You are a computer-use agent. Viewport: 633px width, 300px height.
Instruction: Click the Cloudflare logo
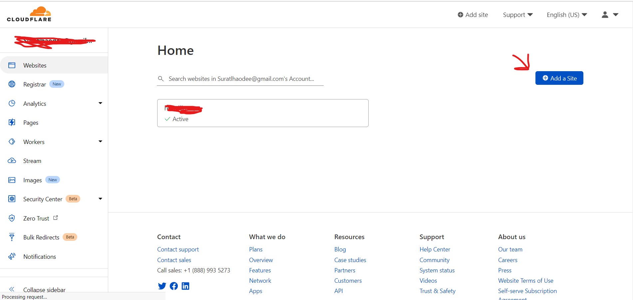(29, 14)
